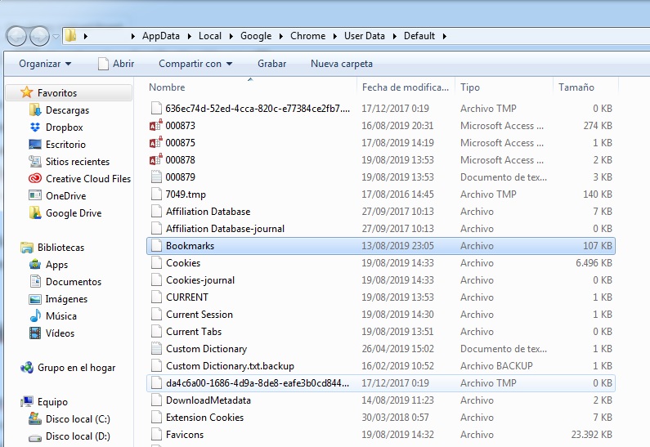This screenshot has width=650, height=447.
Task: Click Nueva carpeta in the toolbar
Action: tap(342, 64)
